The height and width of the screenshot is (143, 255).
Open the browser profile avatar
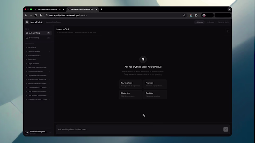(204, 15)
